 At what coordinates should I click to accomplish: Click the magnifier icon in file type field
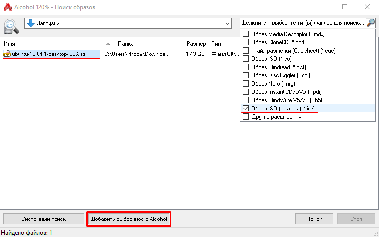pyautogui.click(x=371, y=23)
